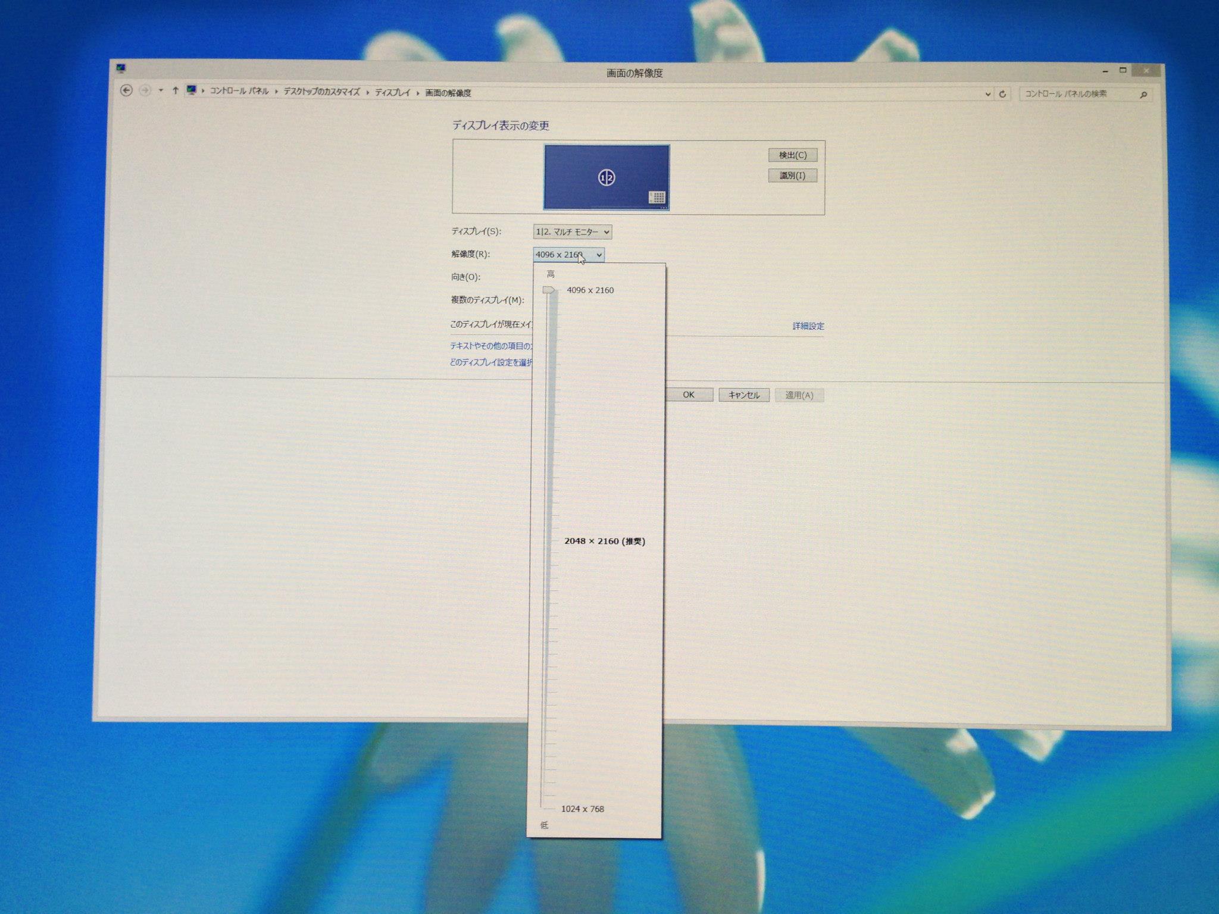The width and height of the screenshot is (1219, 914).
Task: Click ディスプレイ in the breadcrumb path
Action: click(393, 92)
